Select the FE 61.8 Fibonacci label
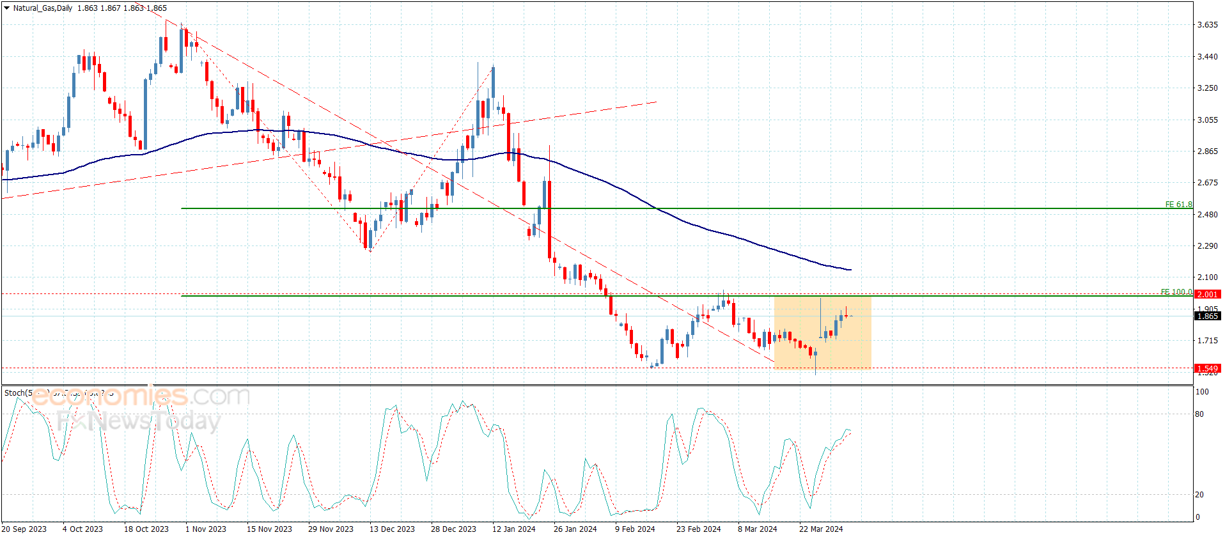Image resolution: width=1225 pixels, height=537 pixels. coord(1178,205)
